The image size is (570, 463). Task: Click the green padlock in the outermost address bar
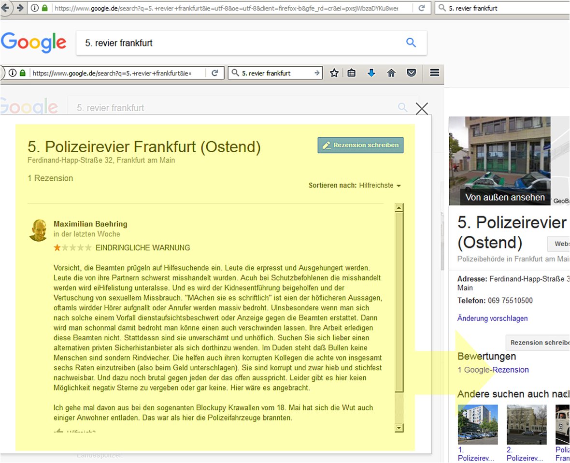(45, 8)
